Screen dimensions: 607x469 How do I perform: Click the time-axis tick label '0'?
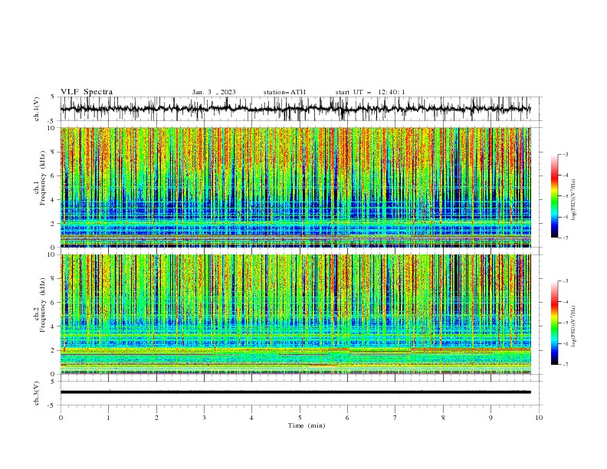tap(61, 418)
